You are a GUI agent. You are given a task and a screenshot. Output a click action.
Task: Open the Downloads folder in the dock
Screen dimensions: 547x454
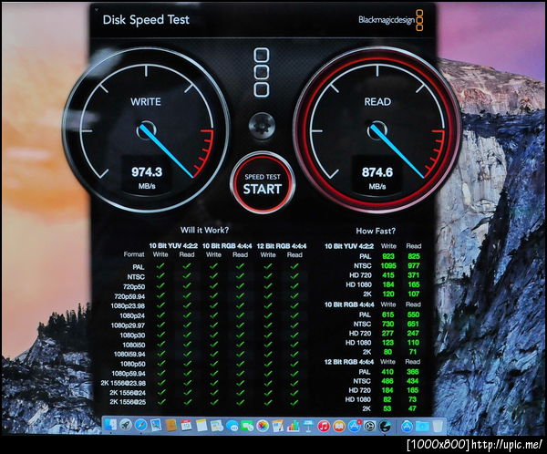coord(422,426)
